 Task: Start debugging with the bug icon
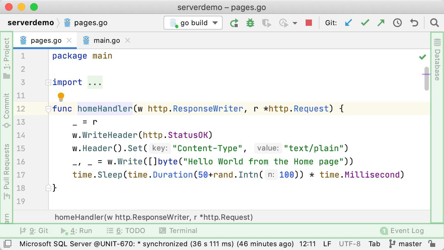pyautogui.click(x=250, y=23)
